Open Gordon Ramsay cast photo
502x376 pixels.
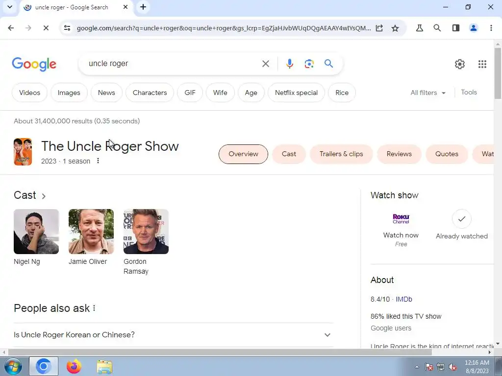[146, 232]
